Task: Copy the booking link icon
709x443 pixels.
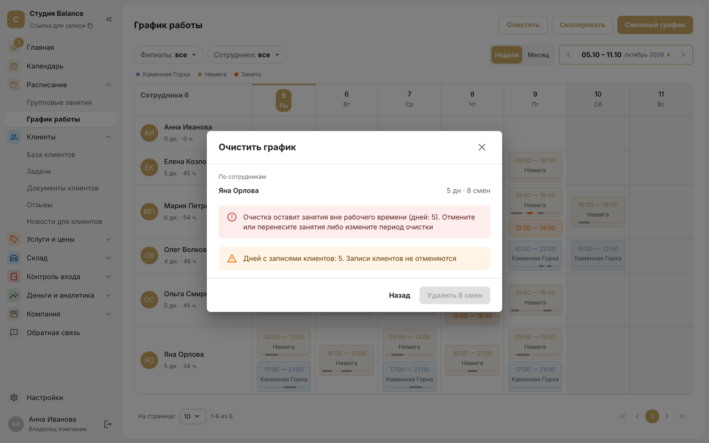Action: (90, 26)
